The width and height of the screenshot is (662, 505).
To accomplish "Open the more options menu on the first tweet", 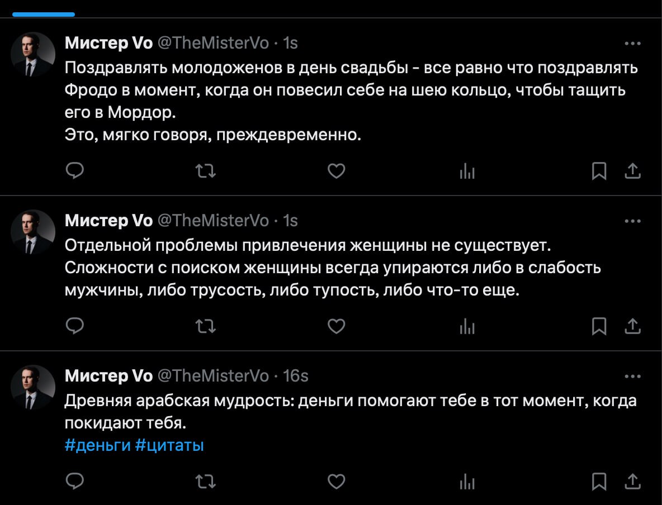I will coord(632,43).
